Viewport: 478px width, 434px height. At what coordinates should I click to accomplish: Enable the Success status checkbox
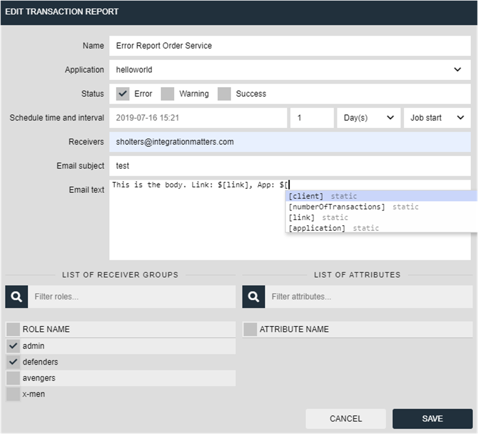[x=224, y=94]
